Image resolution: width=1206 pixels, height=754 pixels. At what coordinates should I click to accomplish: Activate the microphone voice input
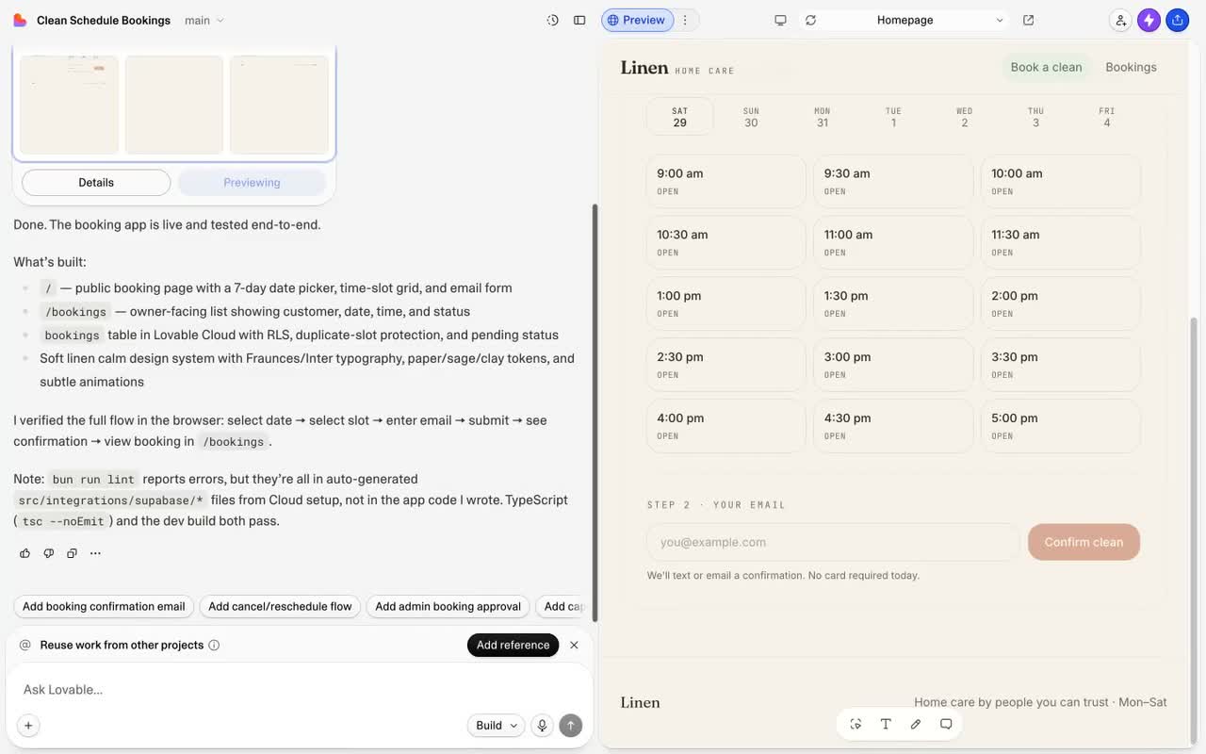542,725
